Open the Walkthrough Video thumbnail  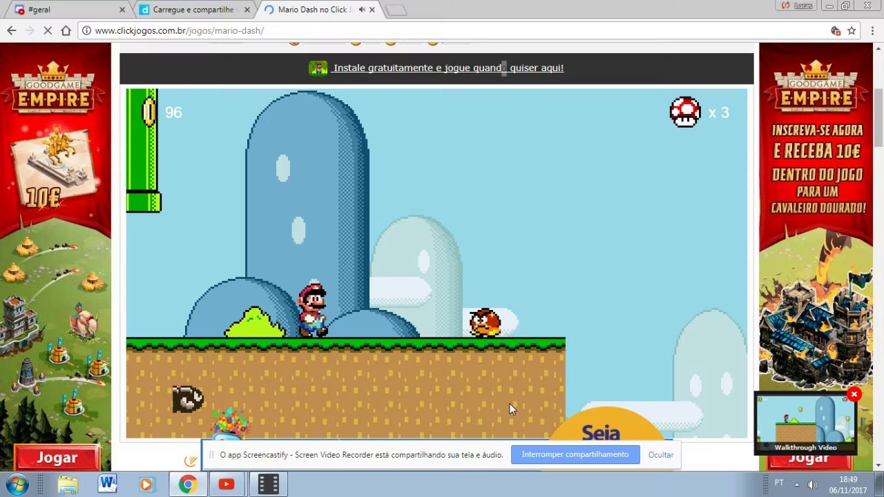[x=805, y=423]
